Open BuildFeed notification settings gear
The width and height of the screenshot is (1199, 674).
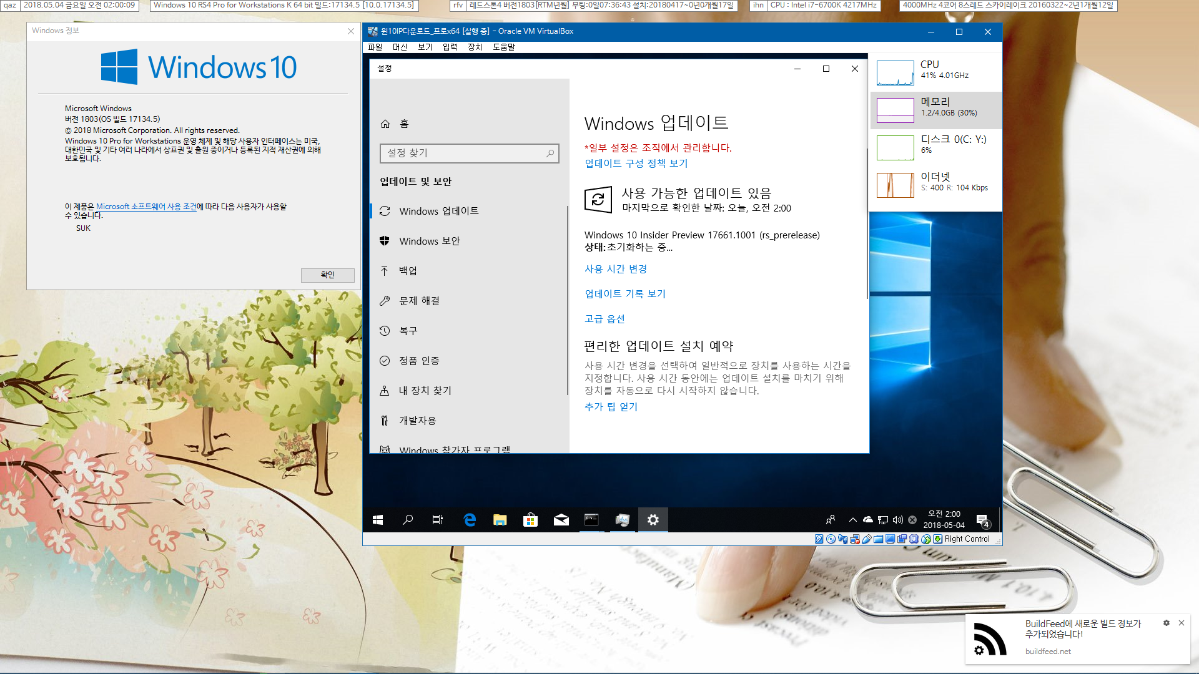1166,623
